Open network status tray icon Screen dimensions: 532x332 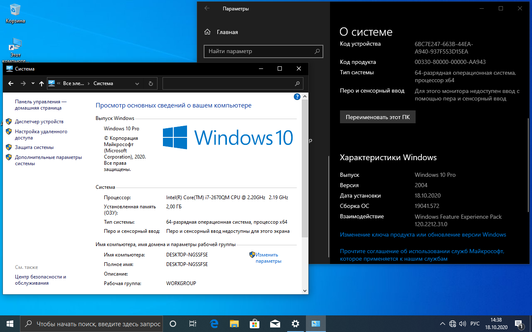(453, 324)
